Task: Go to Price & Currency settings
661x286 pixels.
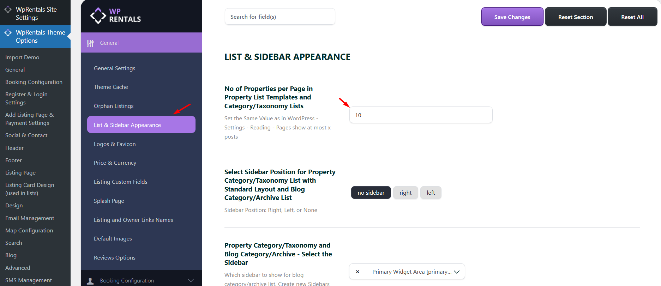Action: (x=115, y=163)
